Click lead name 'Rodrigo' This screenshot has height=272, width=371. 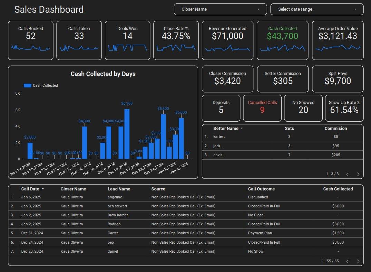(x=114, y=224)
